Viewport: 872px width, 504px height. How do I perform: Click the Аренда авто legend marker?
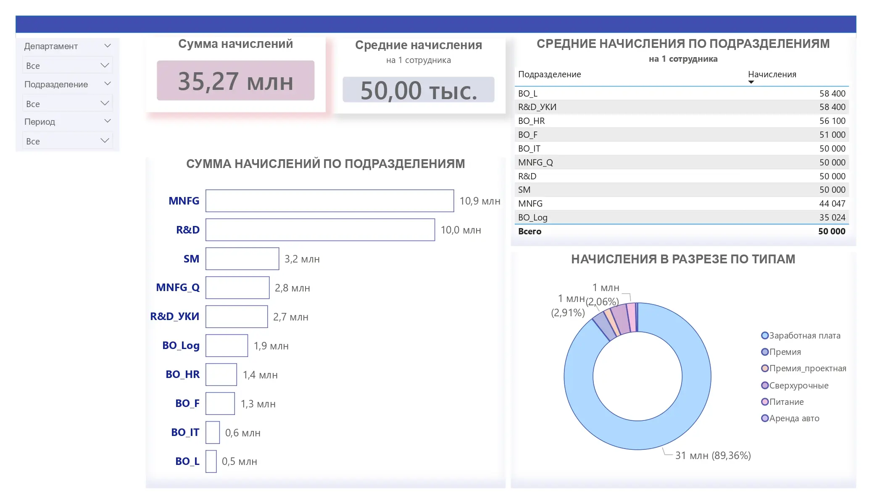pyautogui.click(x=765, y=418)
